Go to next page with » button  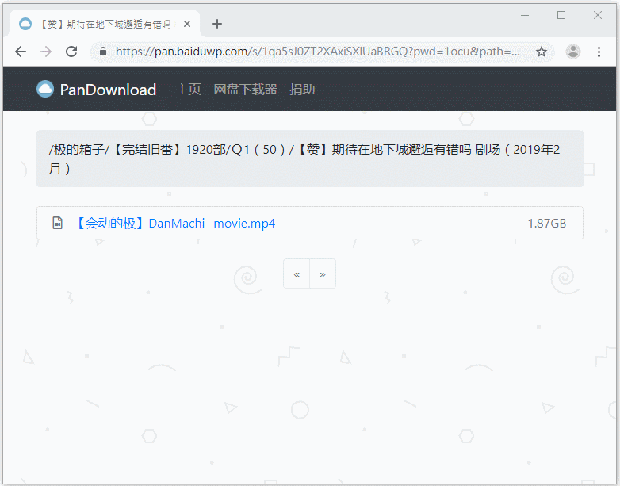click(x=323, y=274)
